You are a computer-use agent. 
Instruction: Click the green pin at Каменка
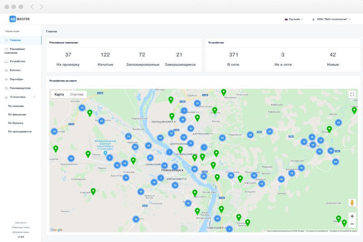(x=215, y=111)
